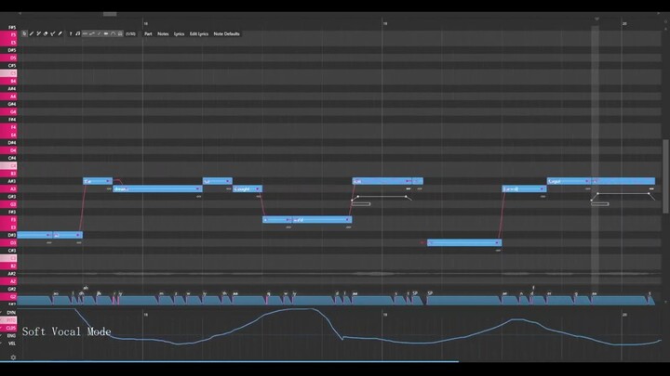Toggle the third view option after music note
Screen dimensions: 670x376
100,33
